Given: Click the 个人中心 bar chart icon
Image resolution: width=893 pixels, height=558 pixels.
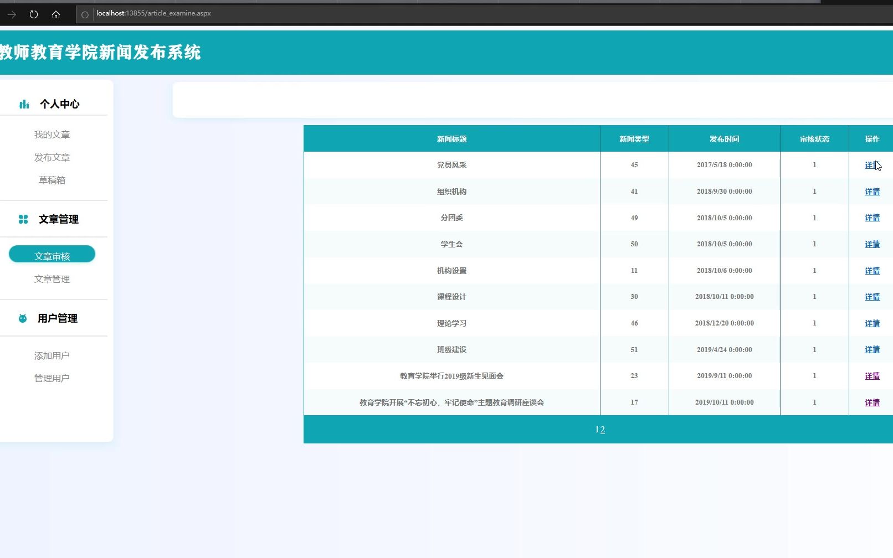Looking at the screenshot, I should coord(24,104).
